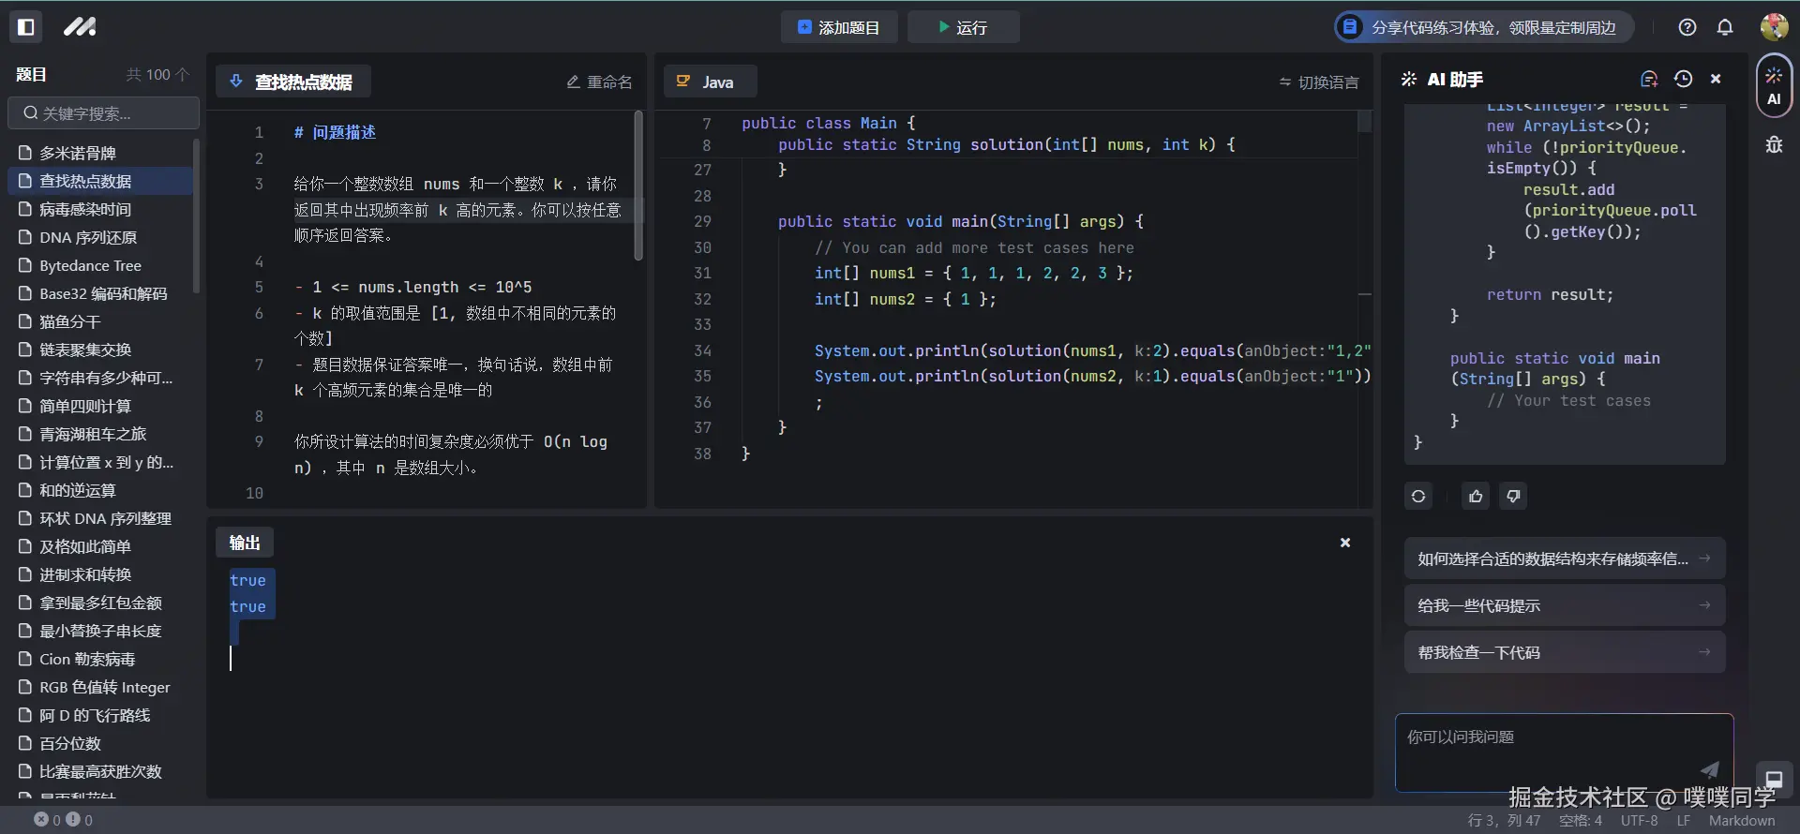Click the 添加题目 button
1800x834 pixels.
[x=838, y=27]
